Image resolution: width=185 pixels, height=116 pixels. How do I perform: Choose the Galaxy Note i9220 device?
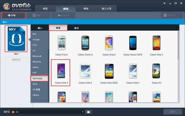click(x=109, y=74)
